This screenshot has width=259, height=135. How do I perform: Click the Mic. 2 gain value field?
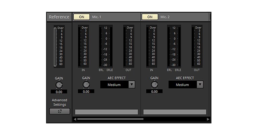154,91
